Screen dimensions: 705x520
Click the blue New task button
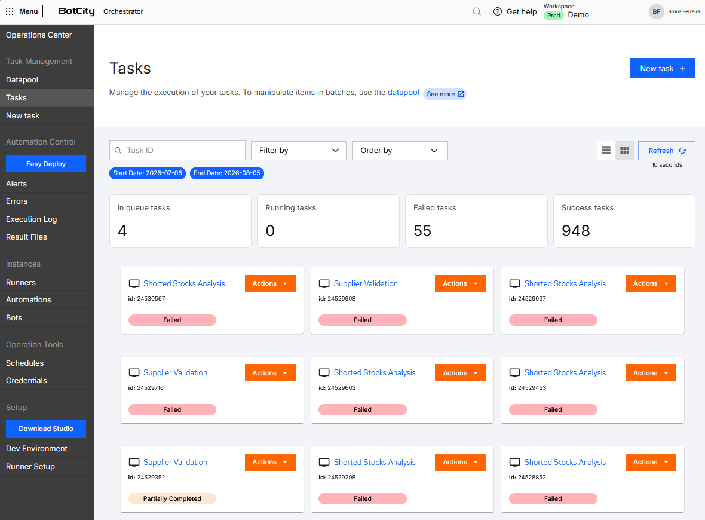click(x=662, y=68)
